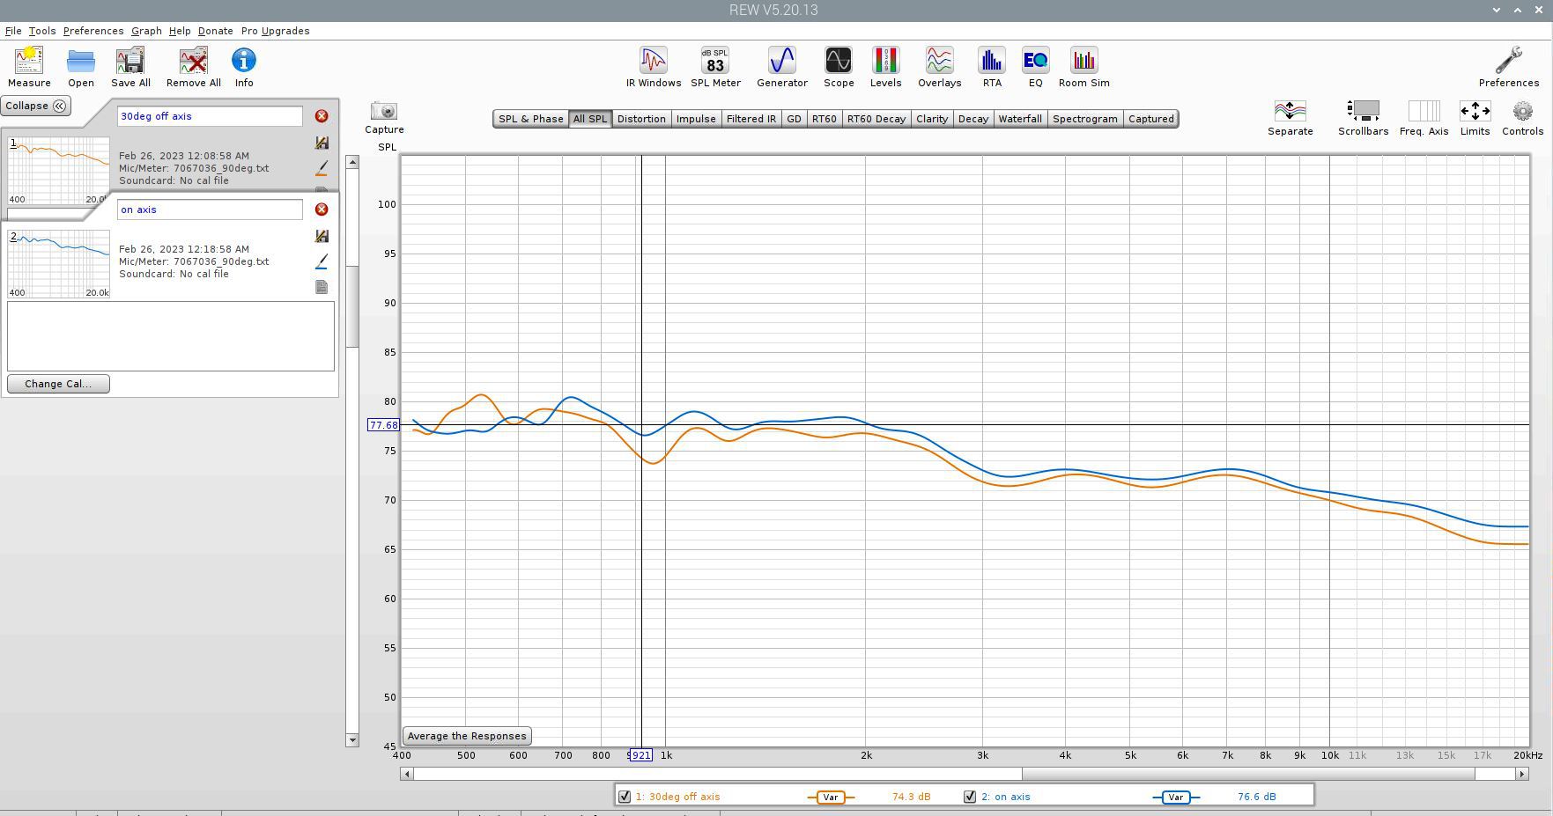This screenshot has width=1553, height=816.
Task: Open the Preferences menu in menu bar
Action: (x=93, y=31)
